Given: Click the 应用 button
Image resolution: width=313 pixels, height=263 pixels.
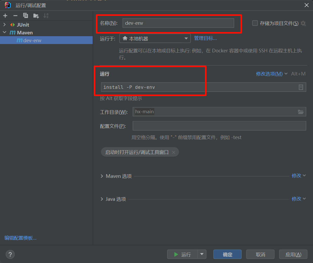Looking at the screenshot, I should pyautogui.click(x=293, y=254).
